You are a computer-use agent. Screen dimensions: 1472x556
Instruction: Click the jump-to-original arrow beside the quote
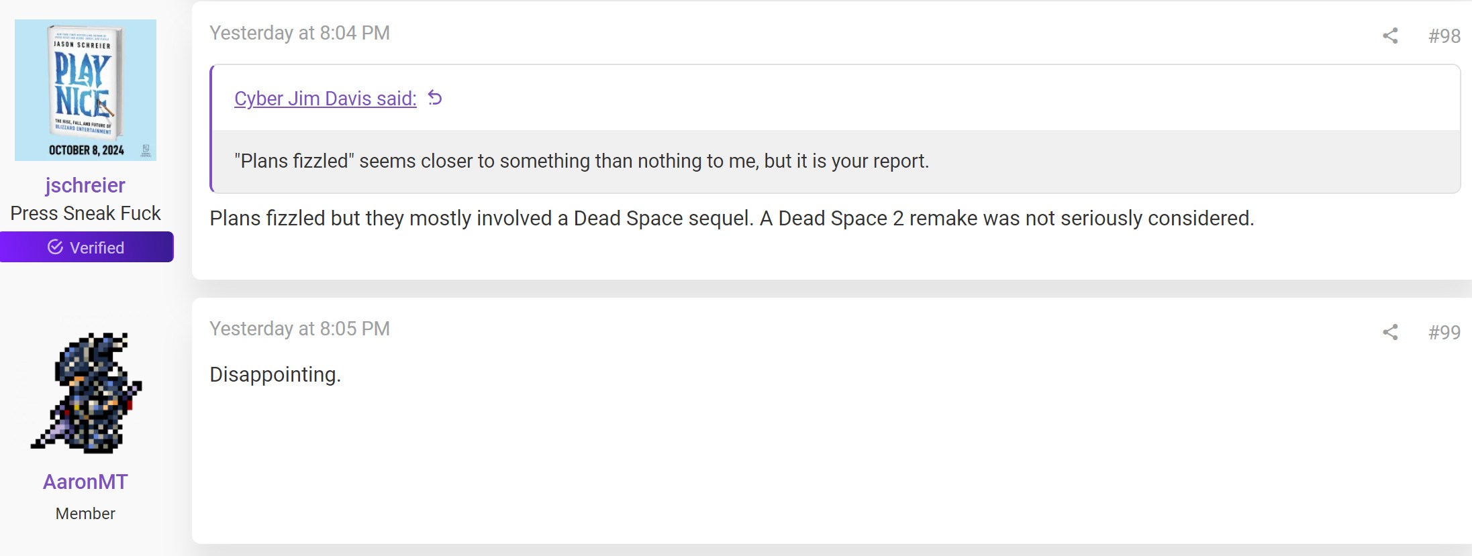click(435, 98)
